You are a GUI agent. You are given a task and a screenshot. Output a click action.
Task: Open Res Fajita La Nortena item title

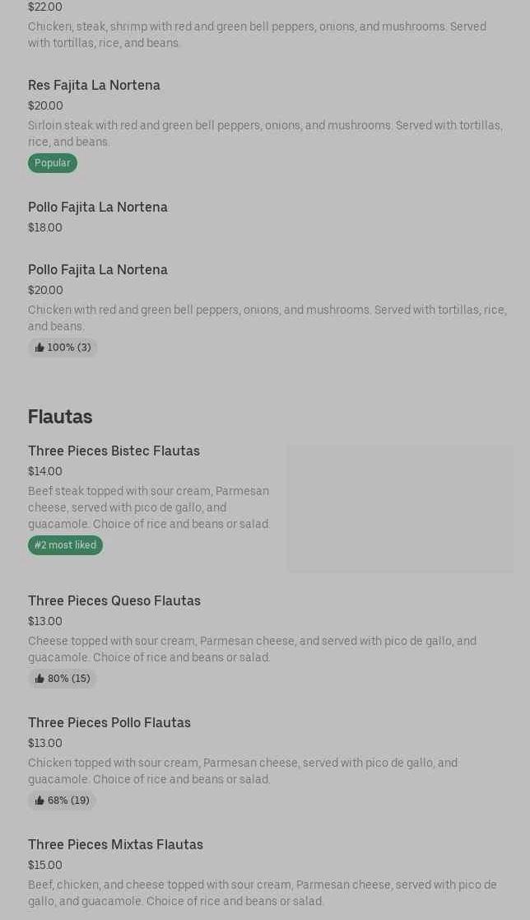pyautogui.click(x=94, y=85)
